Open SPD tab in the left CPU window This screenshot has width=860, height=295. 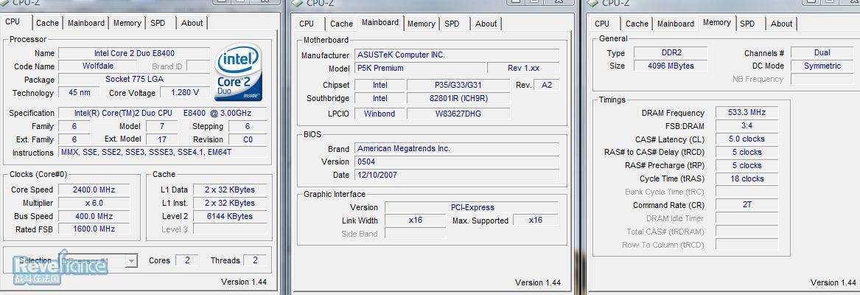[158, 23]
